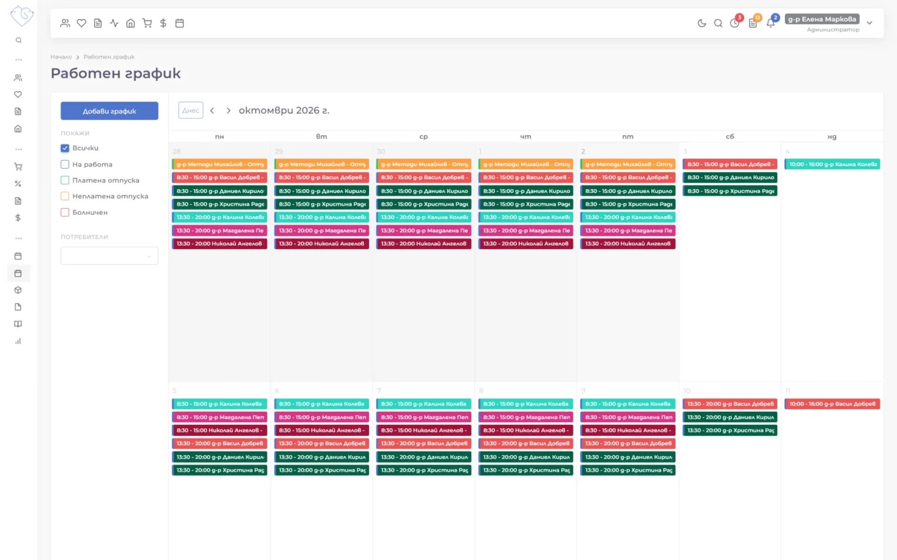Image resolution: width=897 pixels, height=560 pixels.
Task: Click the active calendar icon in left sidebar
Action: (18, 273)
